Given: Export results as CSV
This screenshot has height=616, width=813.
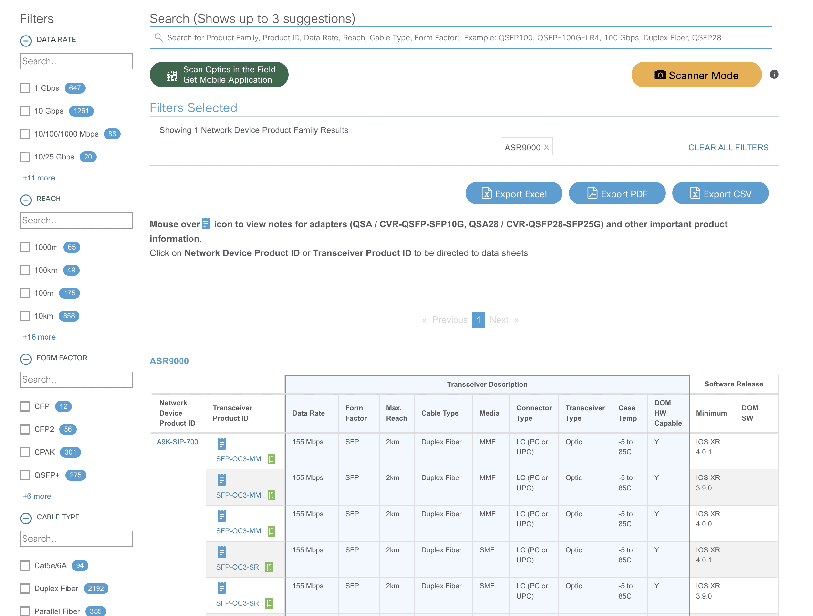Looking at the screenshot, I should pyautogui.click(x=720, y=193).
